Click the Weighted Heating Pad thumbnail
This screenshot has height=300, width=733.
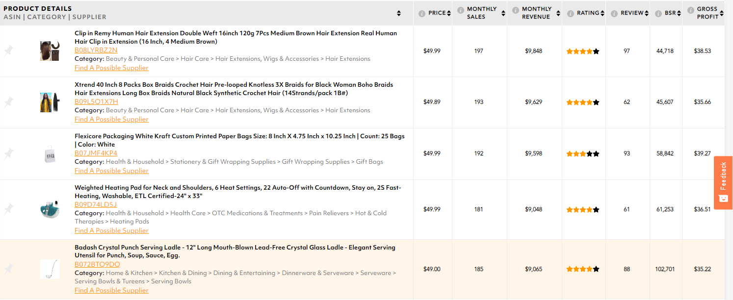[x=50, y=209]
